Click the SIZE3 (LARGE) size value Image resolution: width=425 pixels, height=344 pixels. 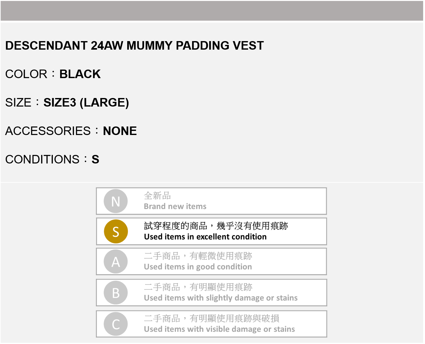pyautogui.click(x=86, y=102)
